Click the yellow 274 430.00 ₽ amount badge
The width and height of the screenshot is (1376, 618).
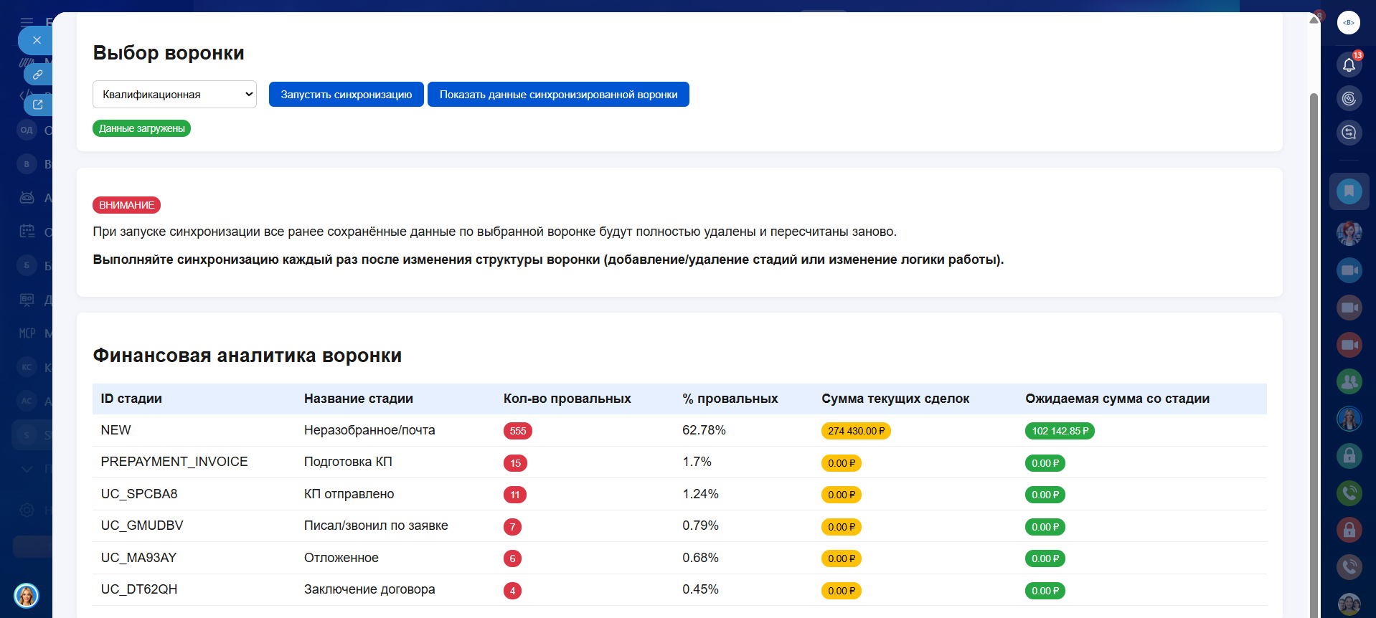(x=855, y=431)
